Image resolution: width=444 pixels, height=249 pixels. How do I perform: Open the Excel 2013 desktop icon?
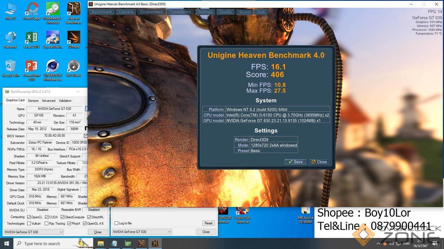coord(31,39)
